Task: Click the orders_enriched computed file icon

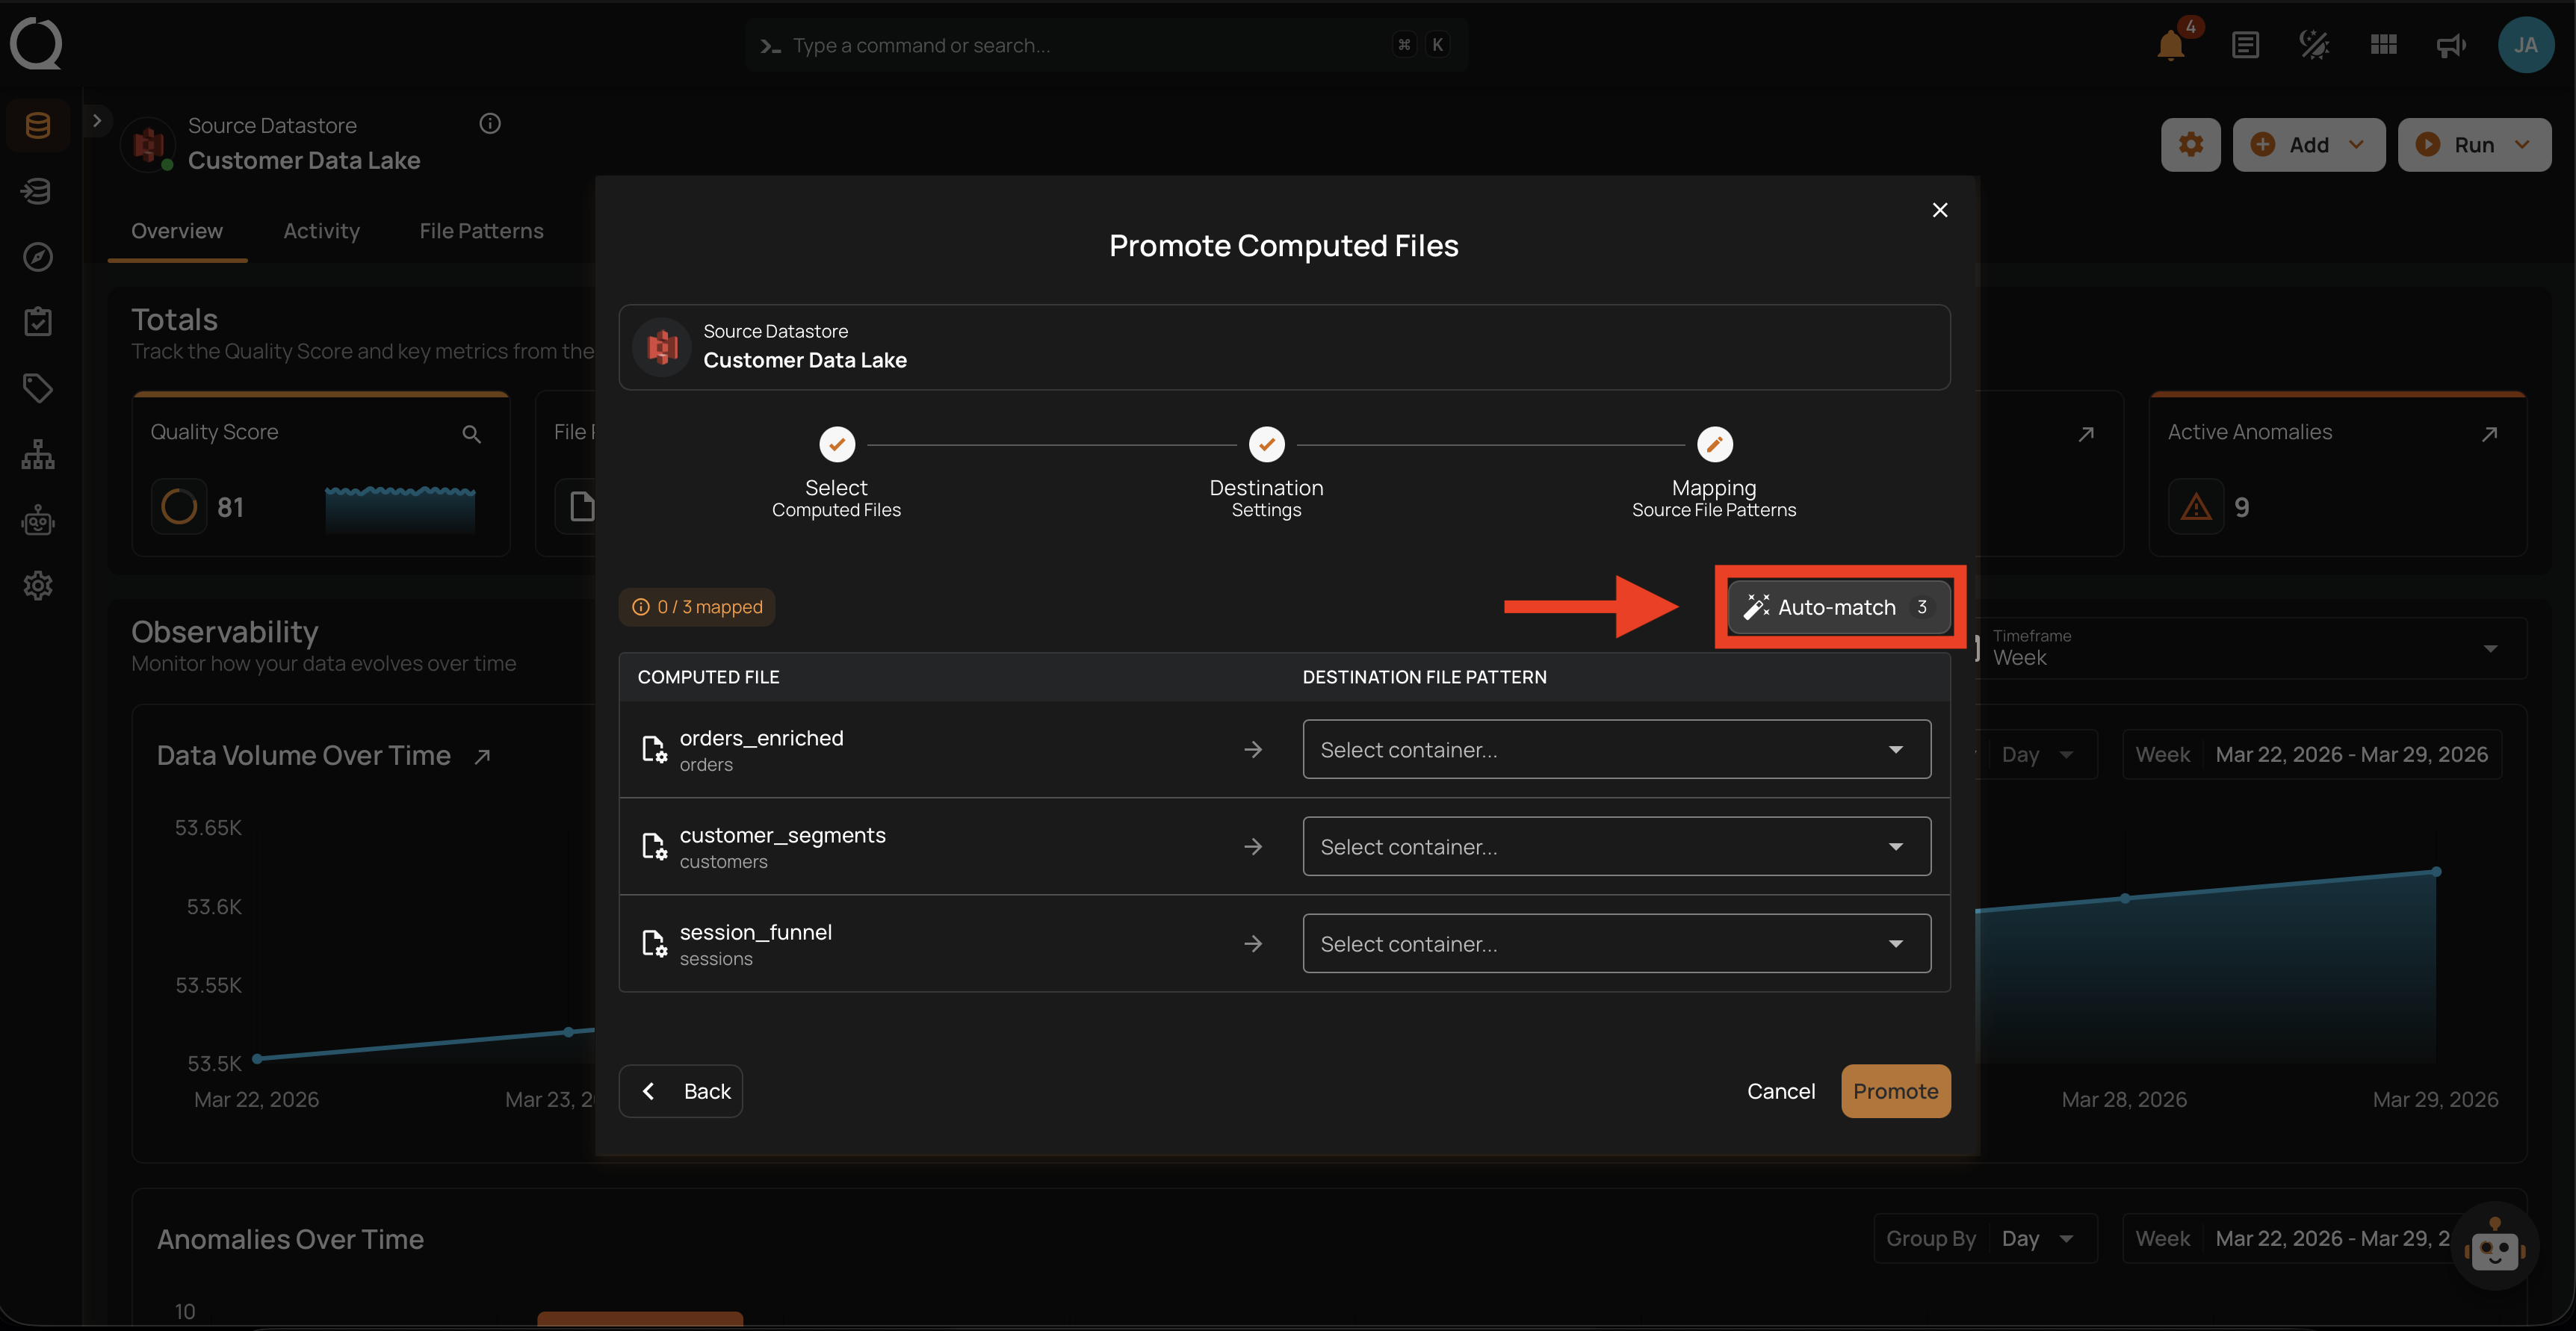Action: [654, 749]
